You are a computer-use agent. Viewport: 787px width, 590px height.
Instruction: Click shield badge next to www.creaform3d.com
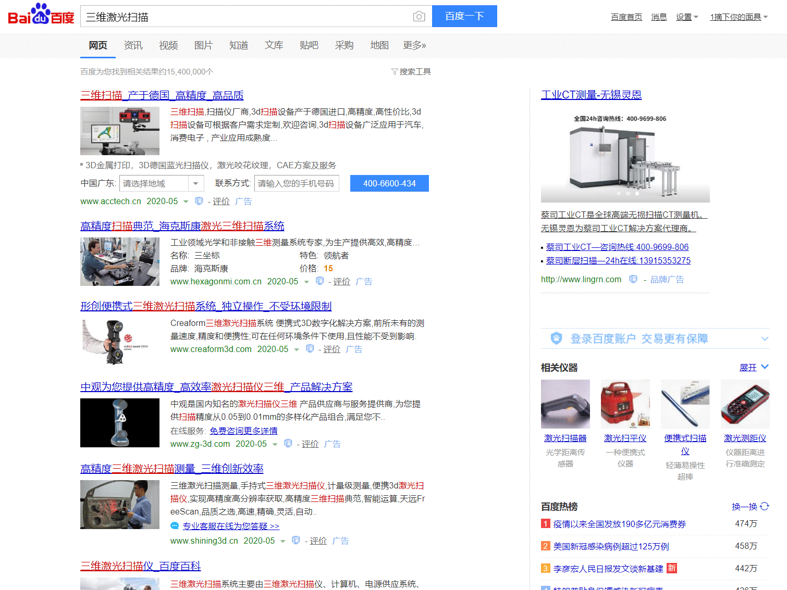[x=310, y=349]
